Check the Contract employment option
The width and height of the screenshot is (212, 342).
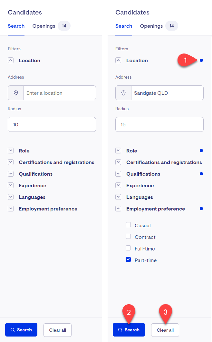tap(128, 236)
